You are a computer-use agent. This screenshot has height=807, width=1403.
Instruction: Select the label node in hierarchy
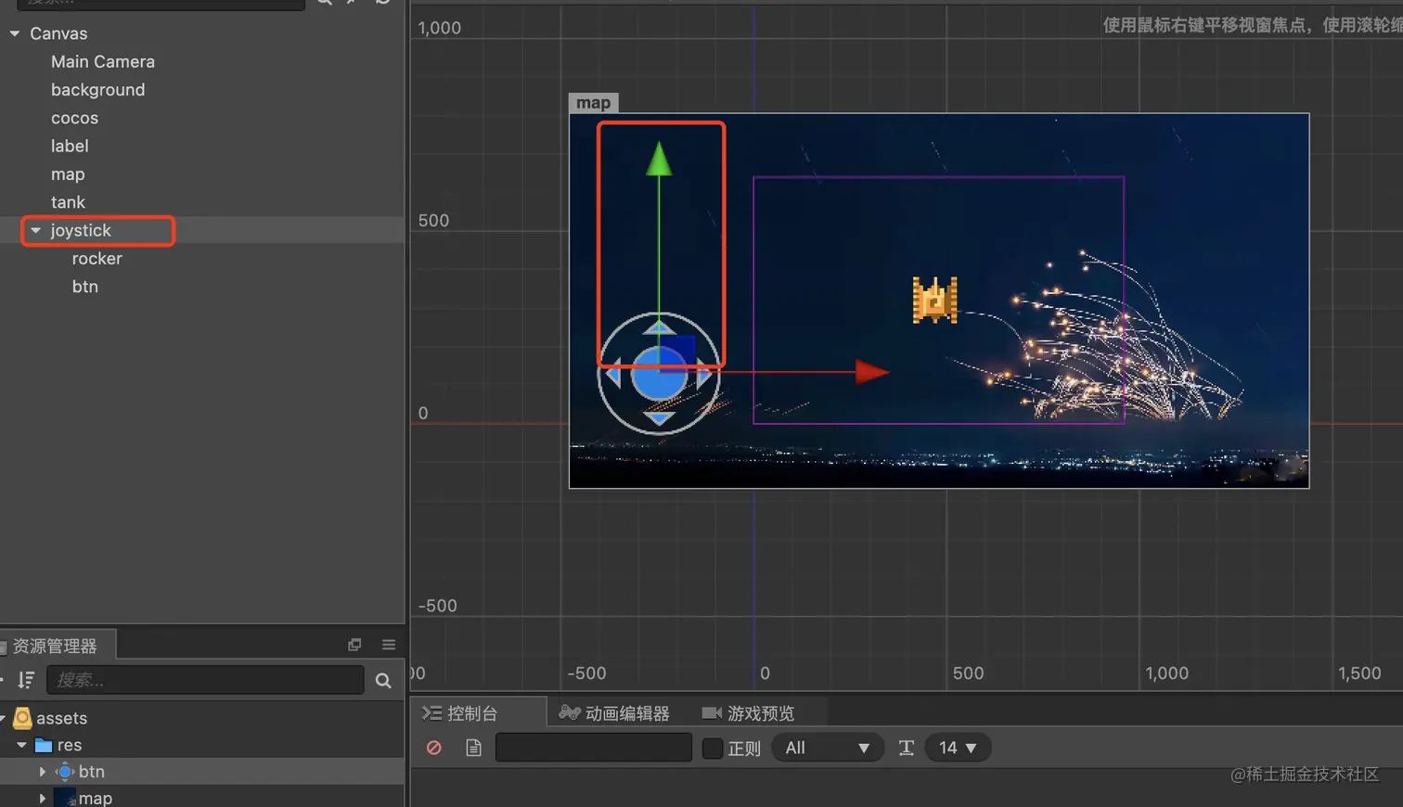coord(70,146)
